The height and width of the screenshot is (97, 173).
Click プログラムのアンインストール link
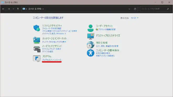click(52, 60)
